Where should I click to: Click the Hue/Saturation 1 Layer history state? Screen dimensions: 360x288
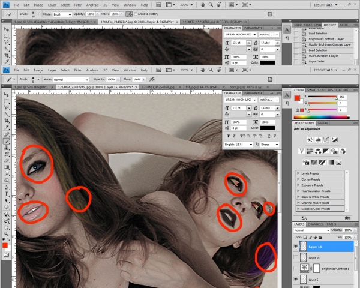323,56
